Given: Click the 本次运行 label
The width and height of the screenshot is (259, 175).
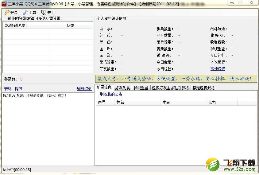Looking at the screenshot, I should tap(218, 62).
